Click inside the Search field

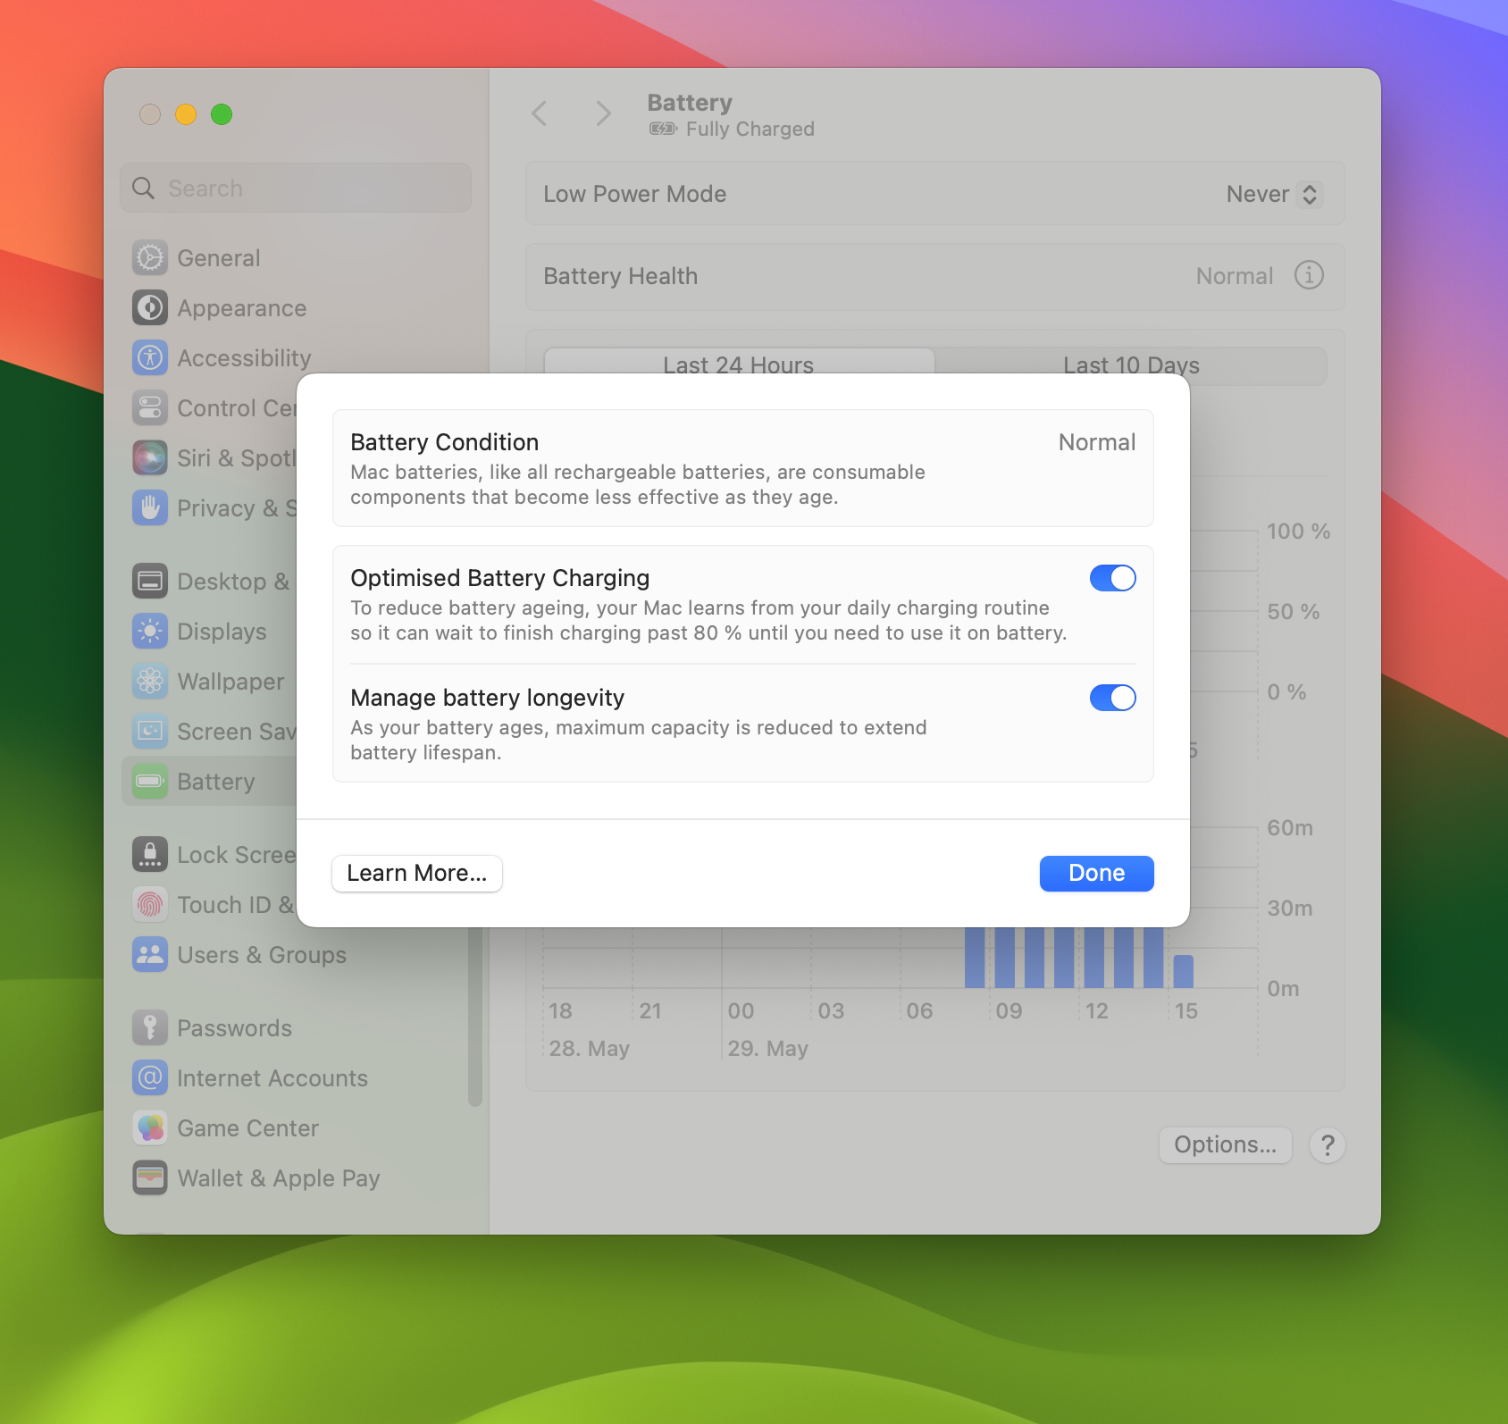pyautogui.click(x=295, y=188)
